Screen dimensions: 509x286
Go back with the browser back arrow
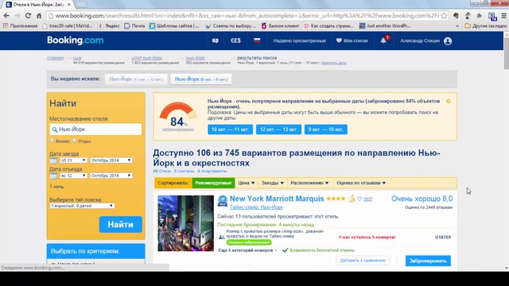click(x=6, y=16)
